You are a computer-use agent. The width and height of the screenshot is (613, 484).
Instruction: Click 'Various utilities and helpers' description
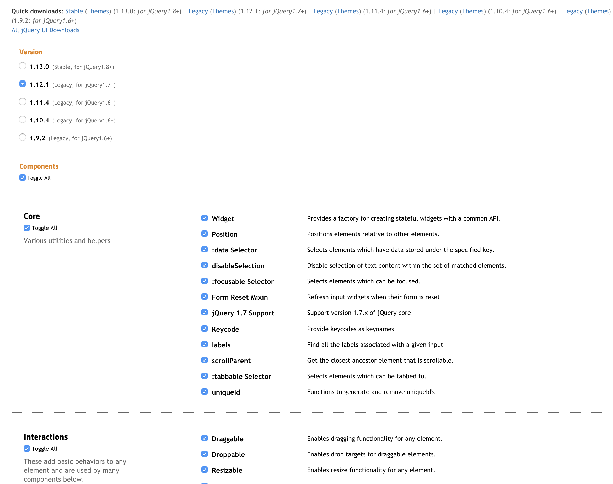(x=67, y=241)
